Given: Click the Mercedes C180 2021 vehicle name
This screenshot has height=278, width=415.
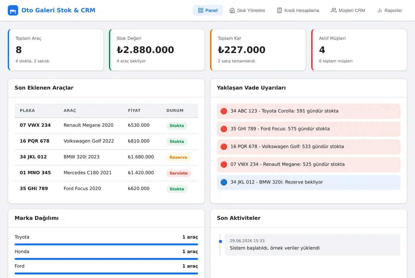Looking at the screenshot, I should click(87, 173).
